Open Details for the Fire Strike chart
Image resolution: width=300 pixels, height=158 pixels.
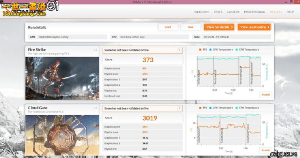click(x=265, y=95)
